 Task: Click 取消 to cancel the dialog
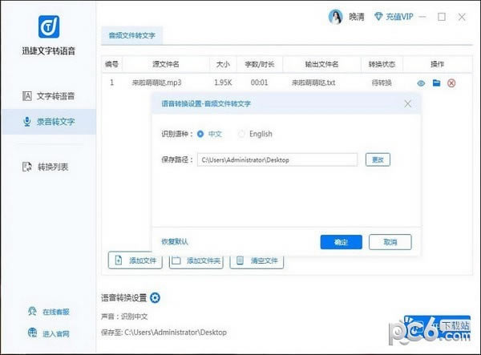(x=390, y=241)
